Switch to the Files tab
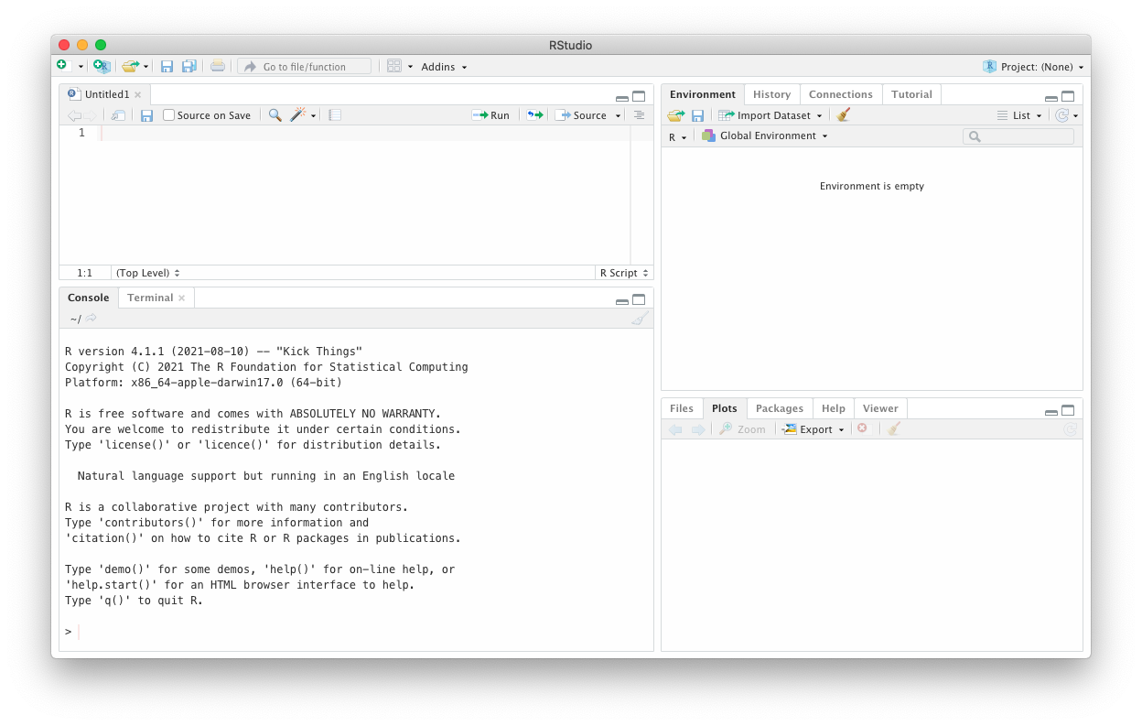Image resolution: width=1142 pixels, height=726 pixels. (x=682, y=408)
